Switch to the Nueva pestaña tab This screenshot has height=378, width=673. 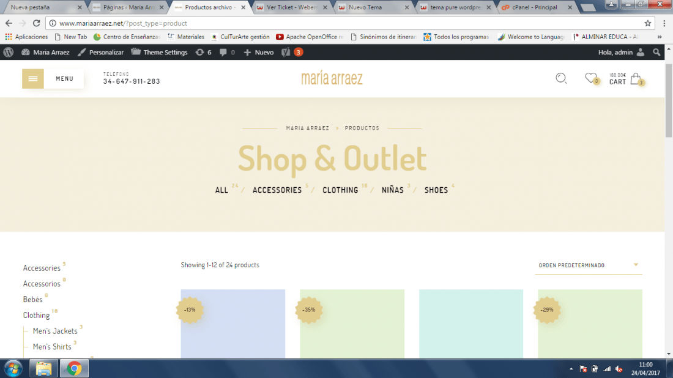click(43, 7)
